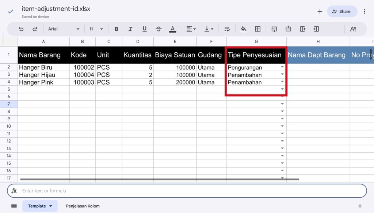Select the Nama Barang header cell
This screenshot has height=213, width=374.
pos(43,55)
